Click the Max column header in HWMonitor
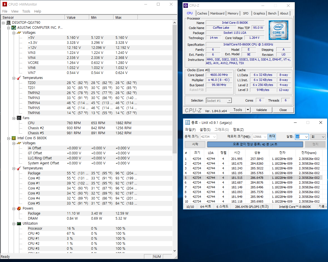The width and height of the screenshot is (328, 262). 126,18
